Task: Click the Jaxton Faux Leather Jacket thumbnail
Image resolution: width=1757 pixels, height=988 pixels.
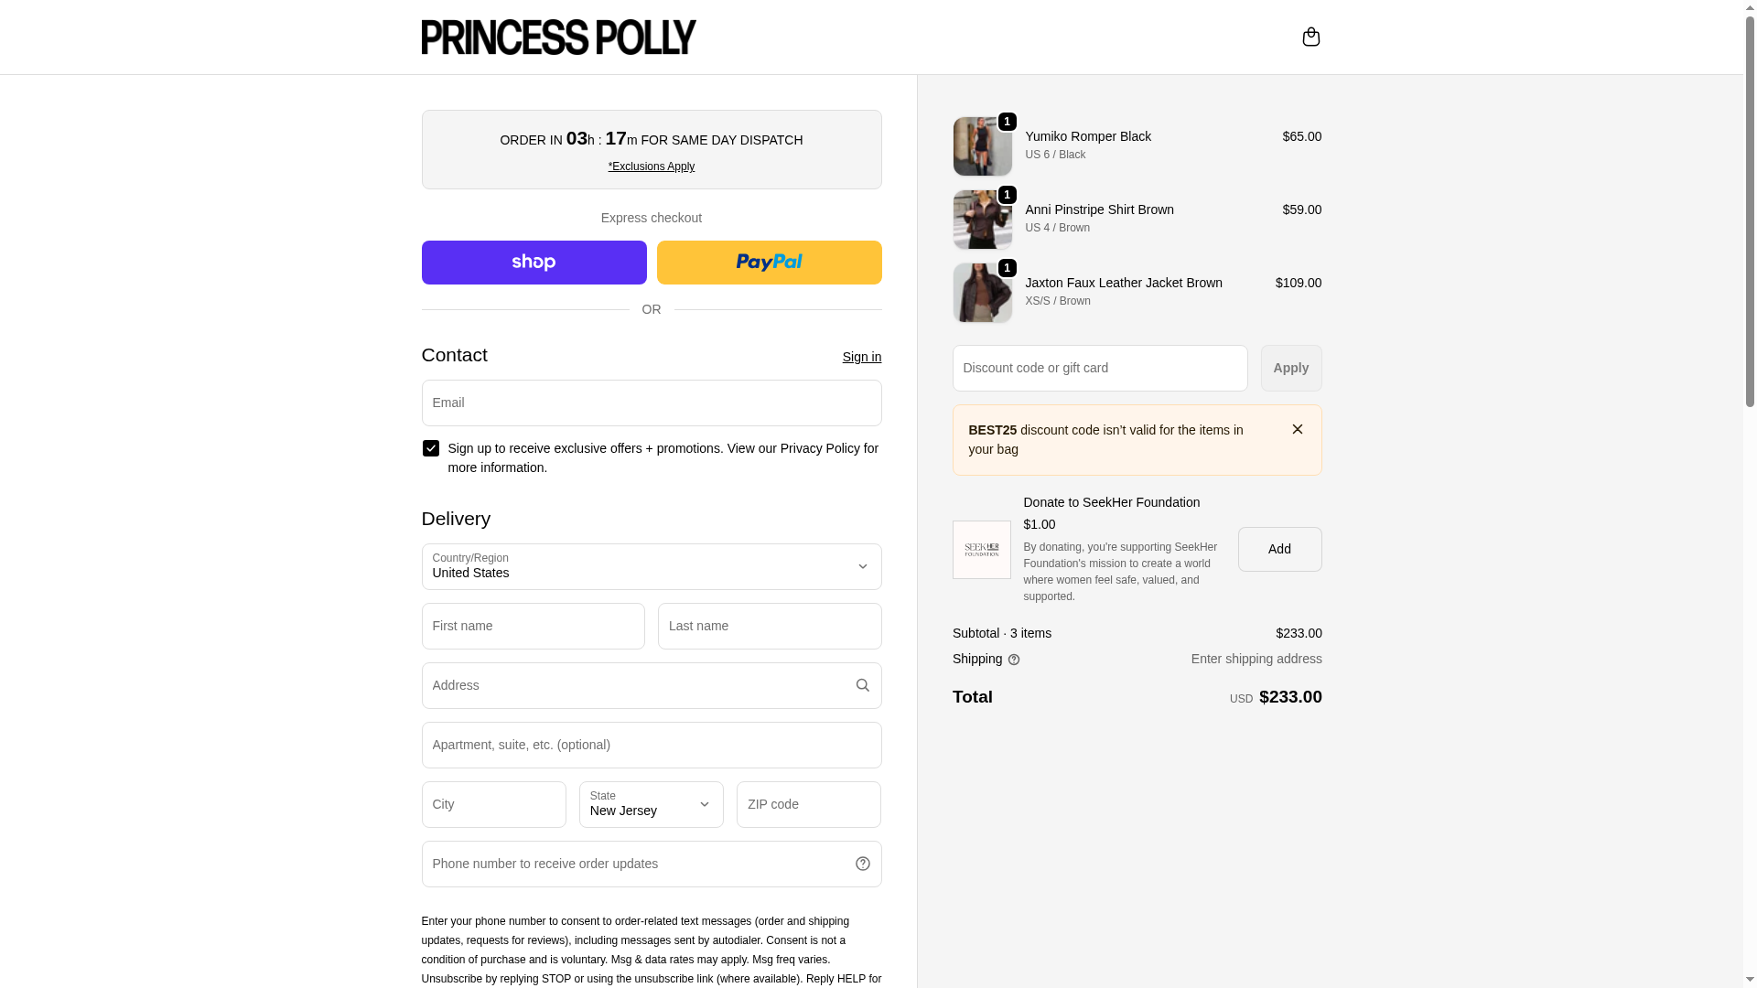Action: pyautogui.click(x=982, y=293)
